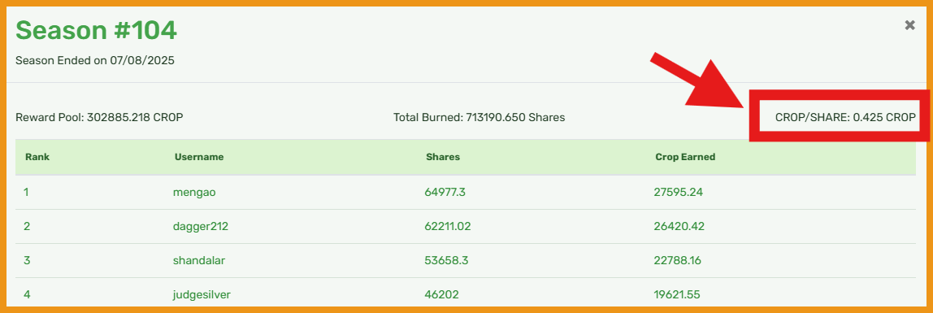Click the Crop Earned column header

[685, 157]
